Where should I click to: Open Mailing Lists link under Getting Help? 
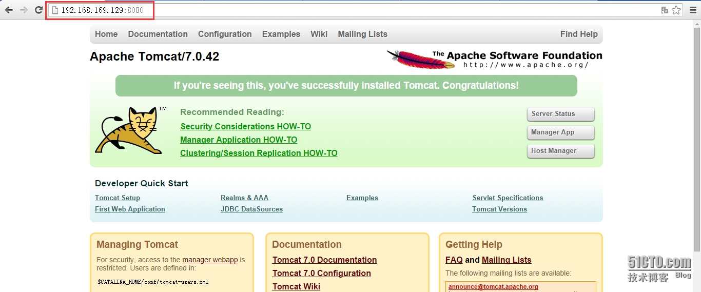click(x=507, y=260)
